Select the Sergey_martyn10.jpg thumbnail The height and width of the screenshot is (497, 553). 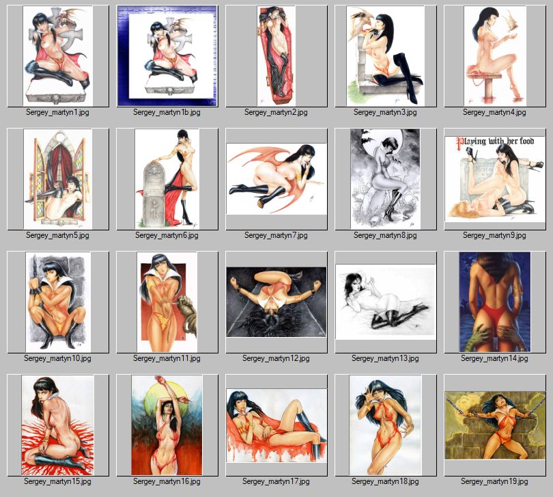tap(58, 302)
